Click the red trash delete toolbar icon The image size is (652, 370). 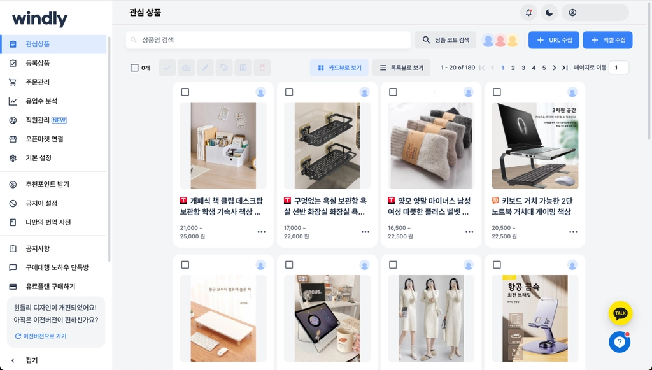[262, 68]
